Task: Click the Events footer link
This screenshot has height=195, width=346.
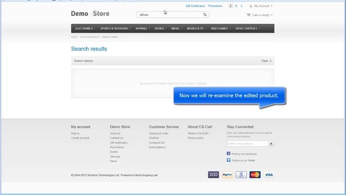Action: 114,152
